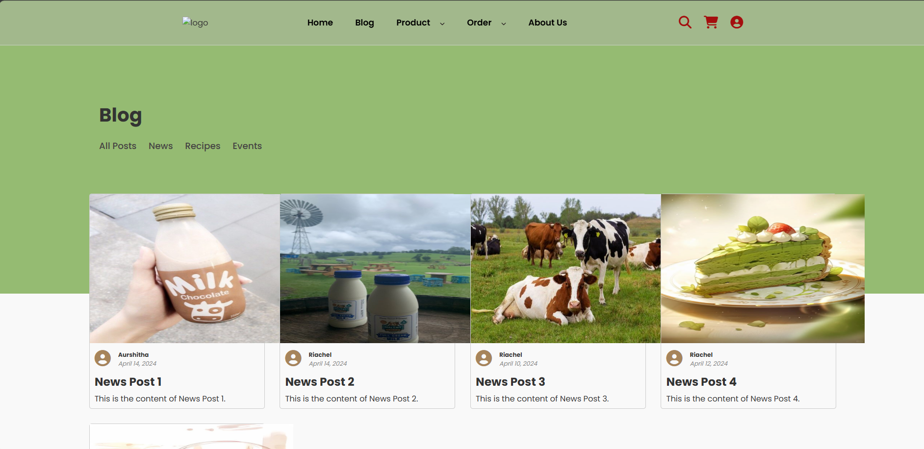Open the About Us page
The image size is (924, 449).
pos(547,23)
